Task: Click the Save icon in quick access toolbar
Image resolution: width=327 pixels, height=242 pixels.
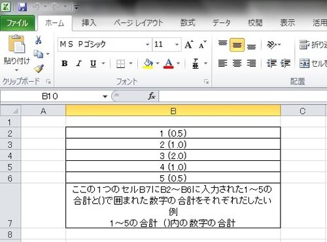Action: tap(22, 7)
